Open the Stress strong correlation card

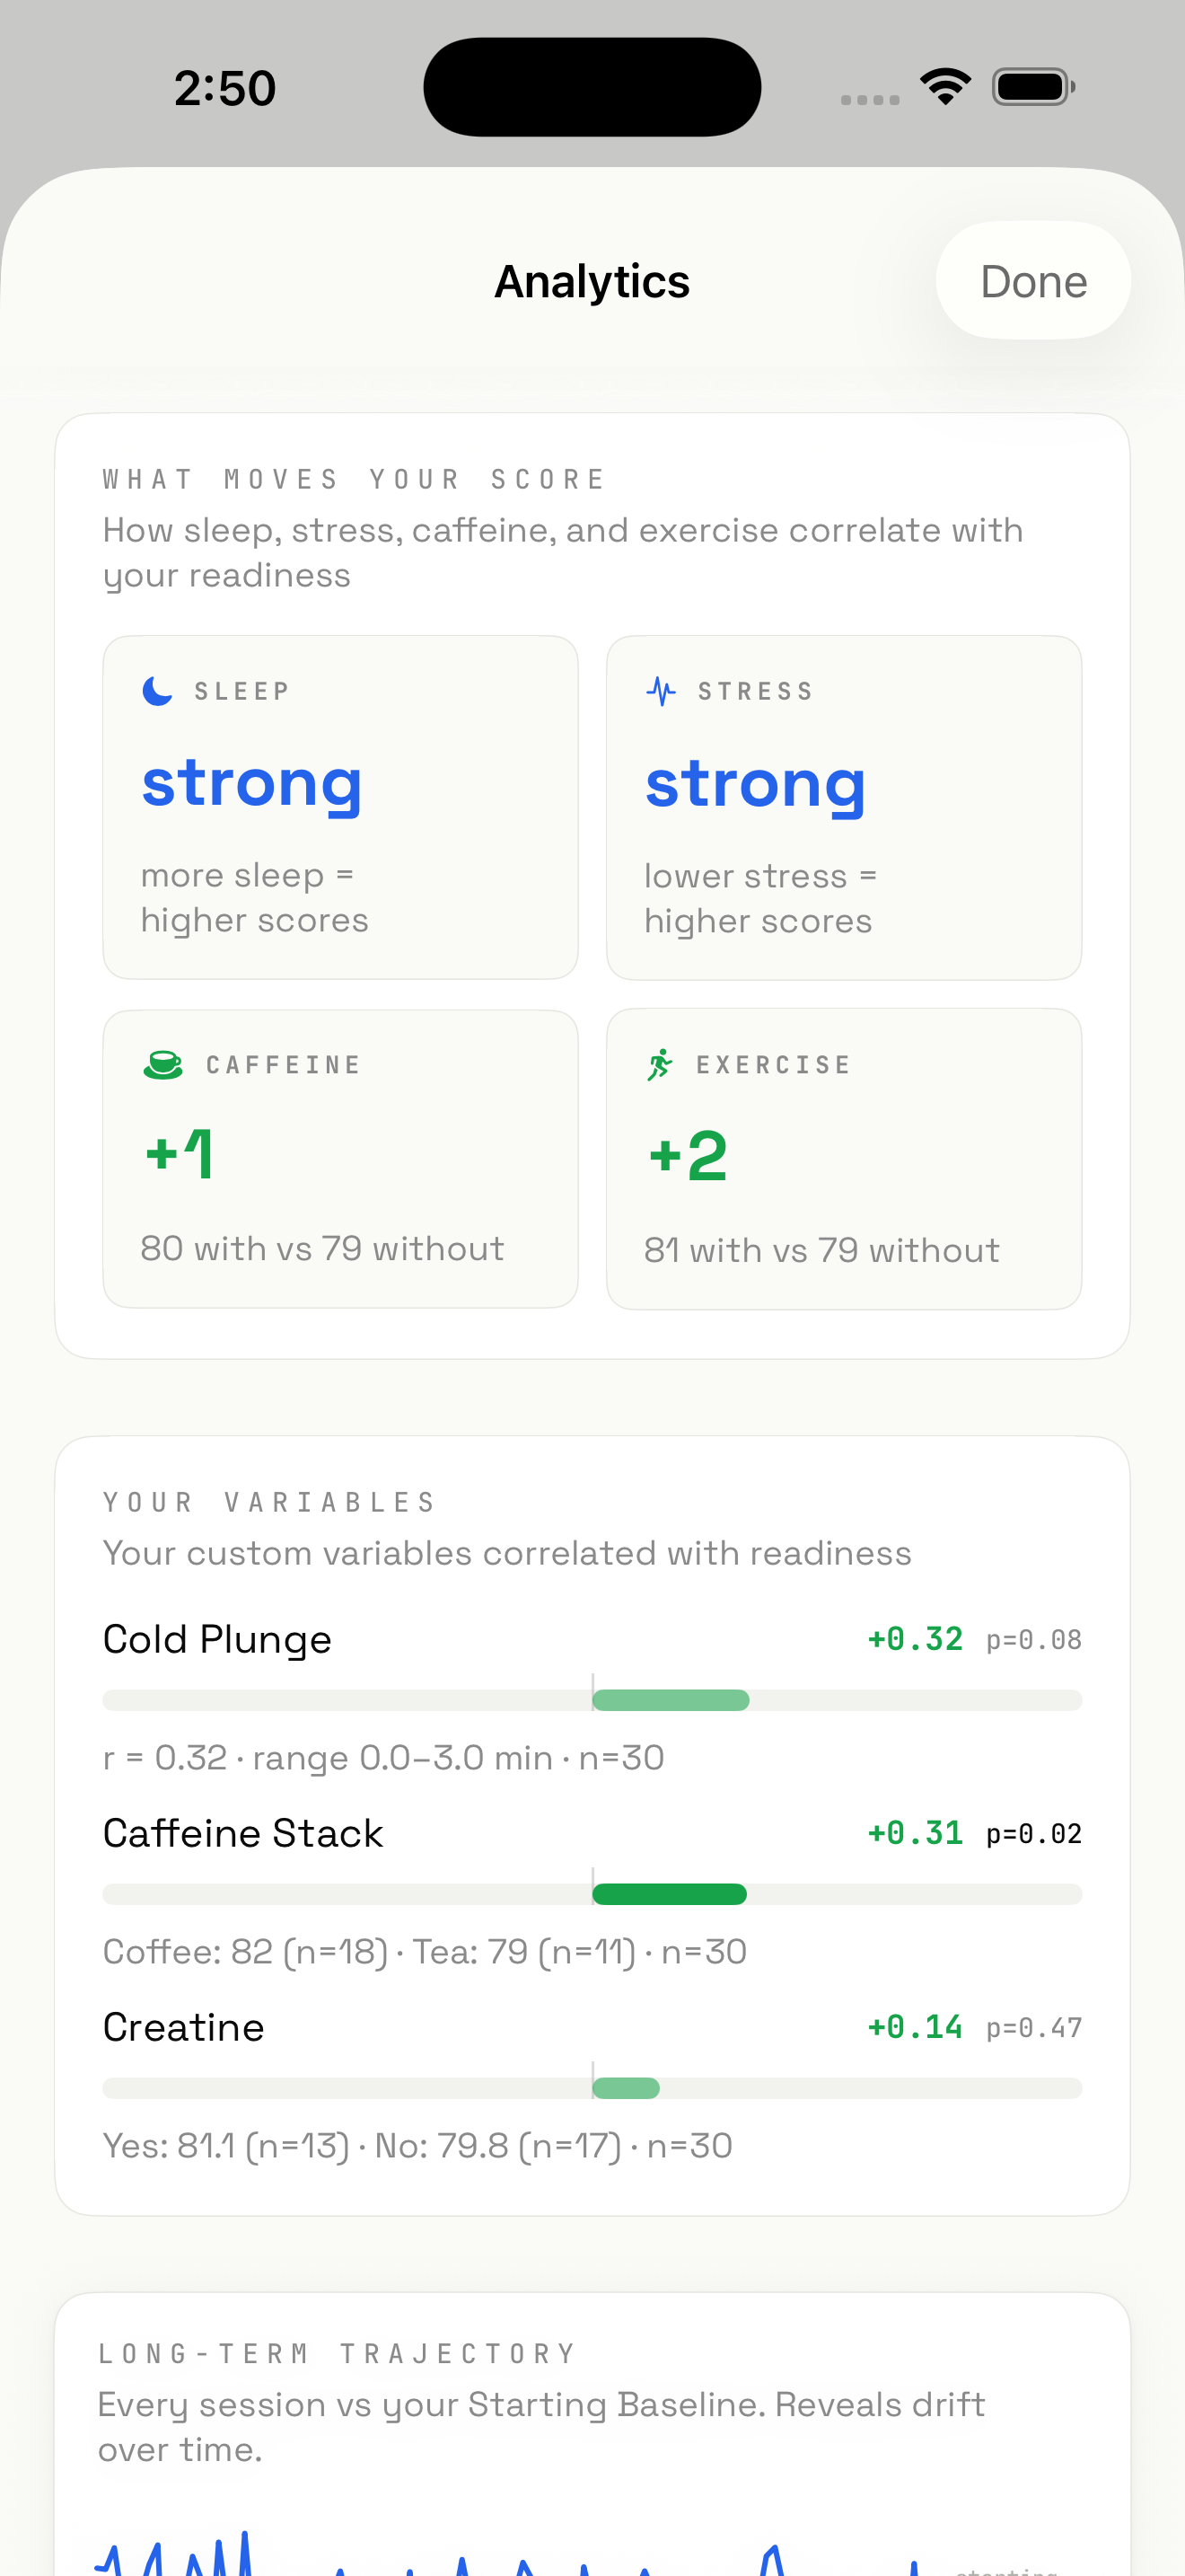tap(843, 807)
